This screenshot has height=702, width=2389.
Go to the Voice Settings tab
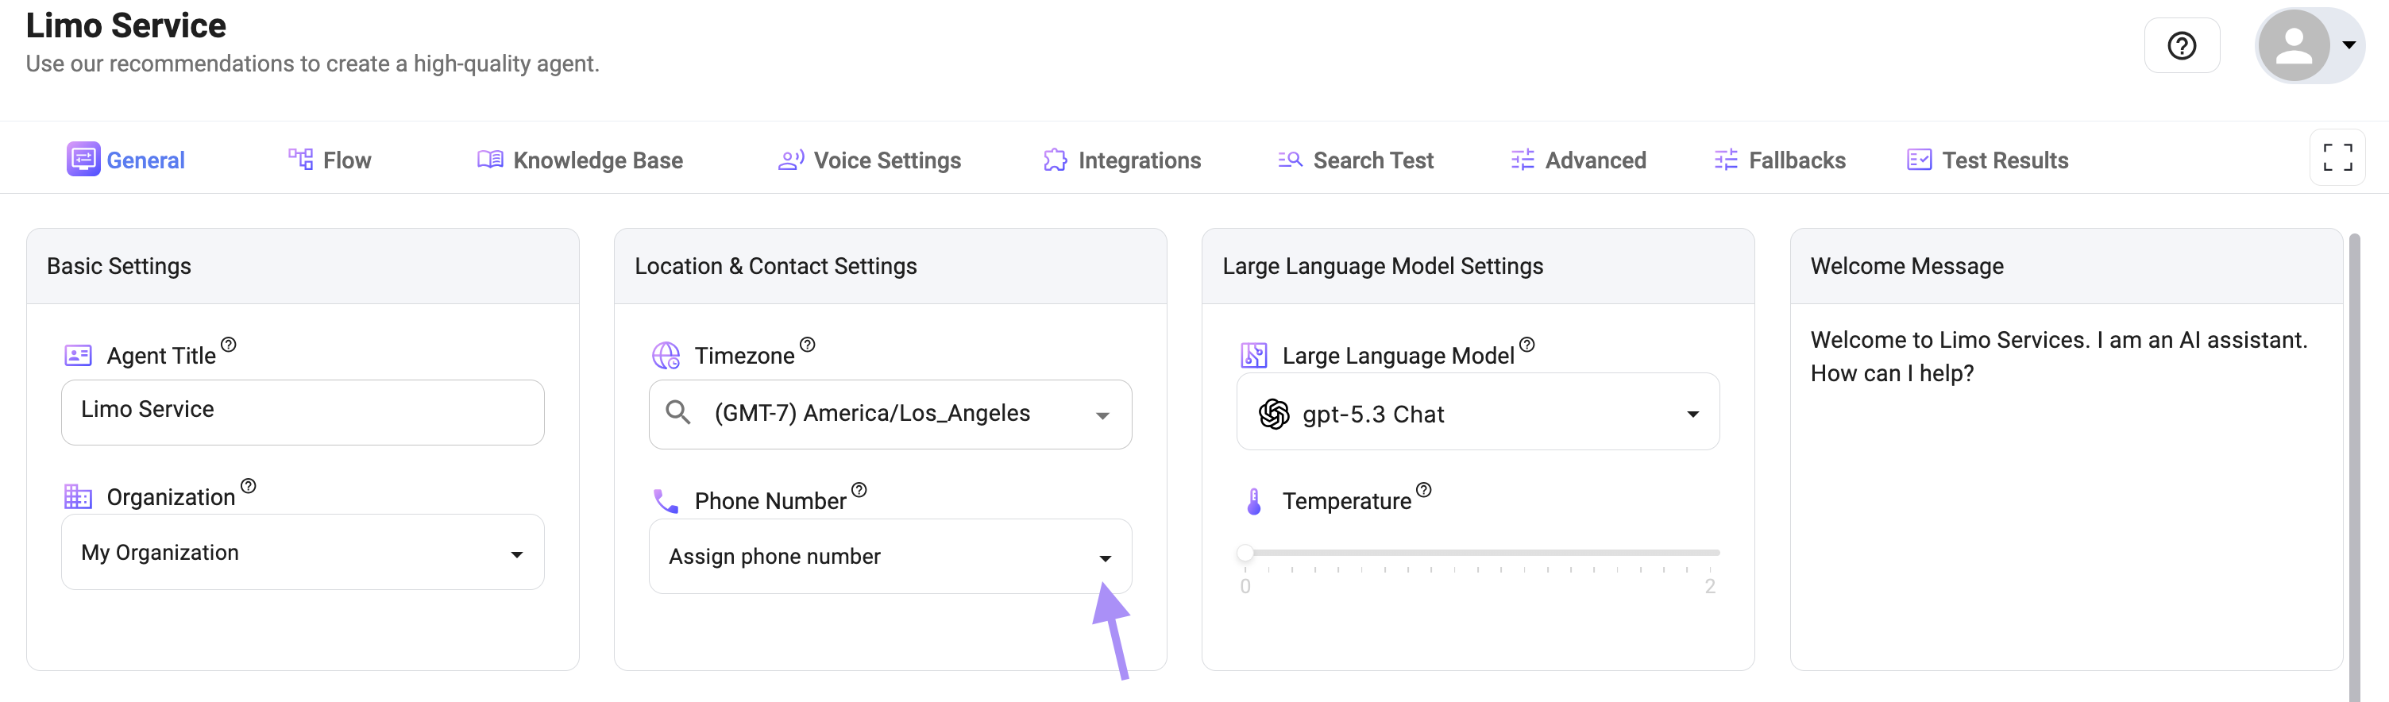tap(869, 160)
